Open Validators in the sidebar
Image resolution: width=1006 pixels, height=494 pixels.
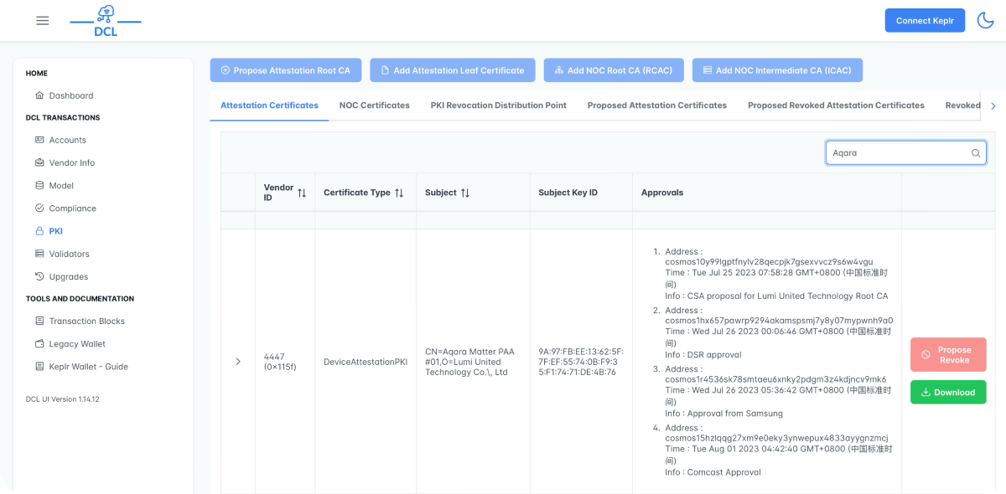pos(69,254)
